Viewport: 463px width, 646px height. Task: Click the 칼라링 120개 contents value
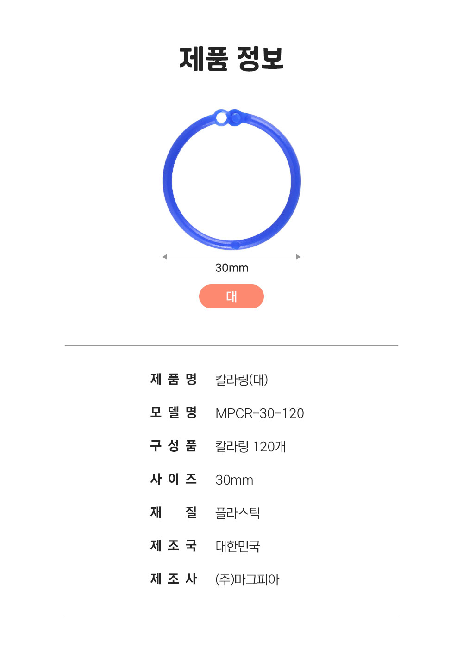(x=250, y=446)
